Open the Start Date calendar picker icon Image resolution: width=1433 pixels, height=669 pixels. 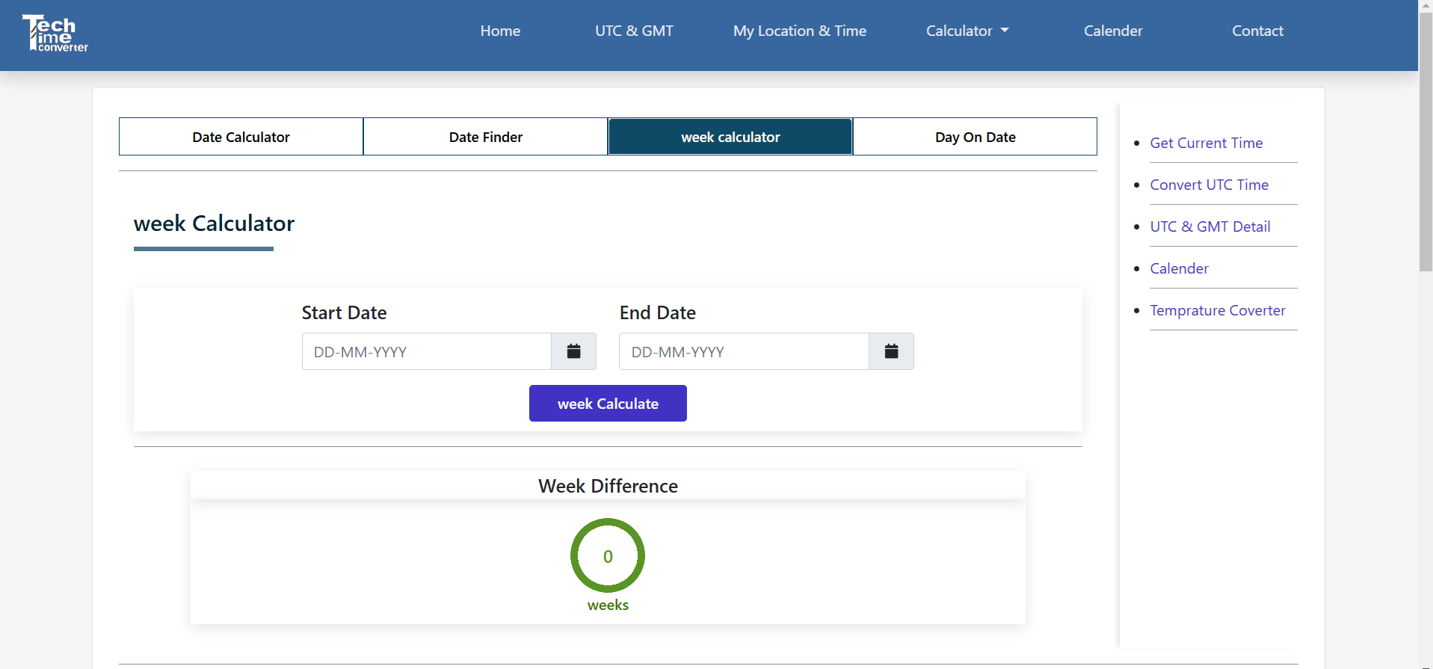pyautogui.click(x=573, y=351)
